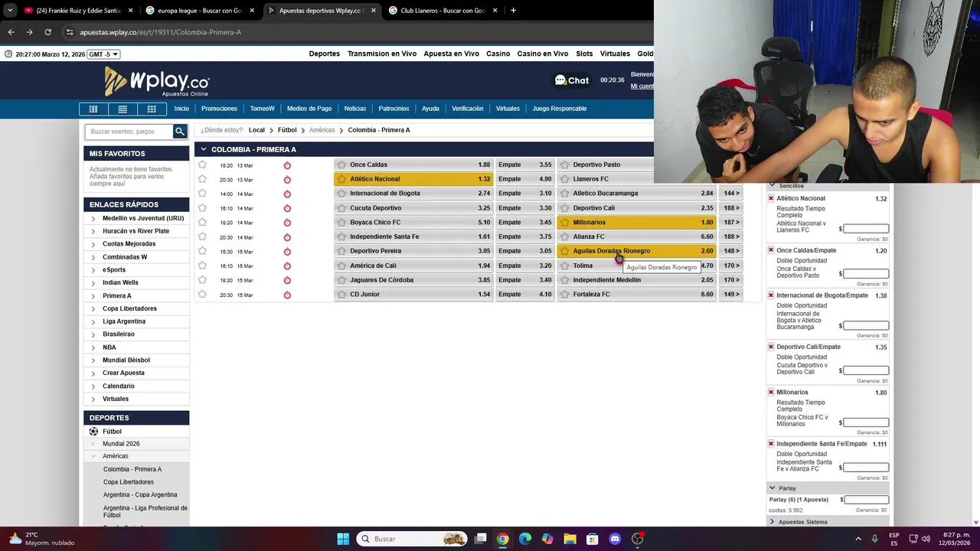The width and height of the screenshot is (980, 551).
Task: Collapse the Parlay section
Action: click(772, 488)
